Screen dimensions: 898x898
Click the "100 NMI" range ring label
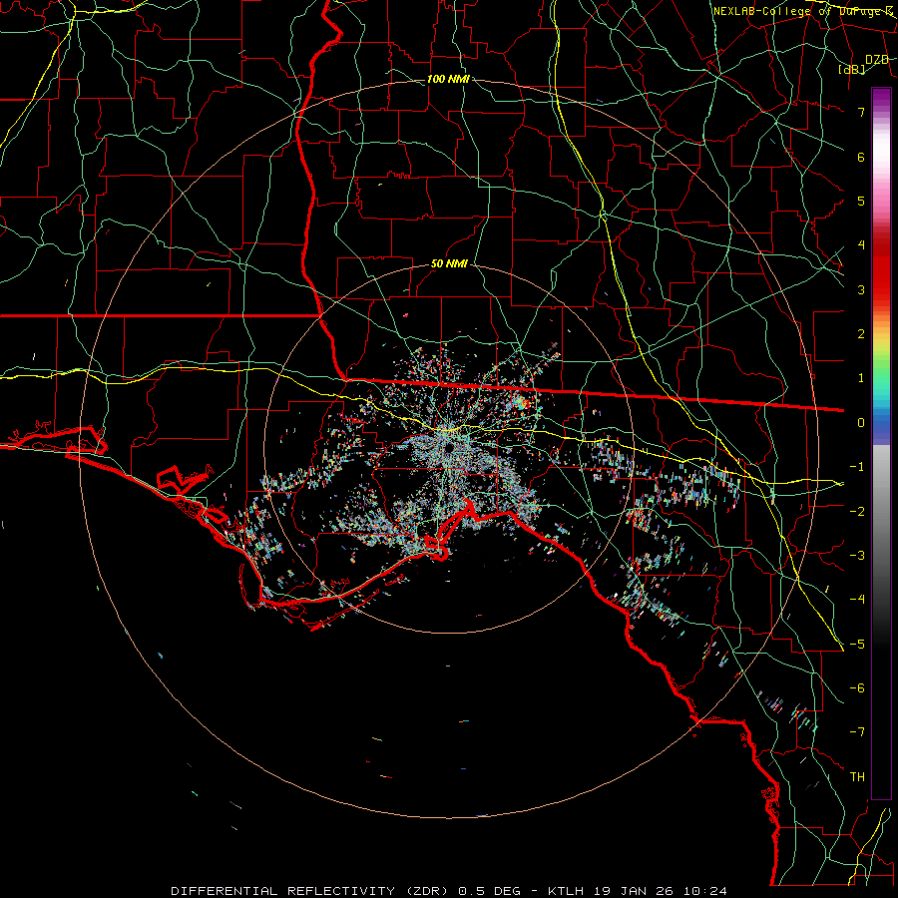(x=448, y=79)
